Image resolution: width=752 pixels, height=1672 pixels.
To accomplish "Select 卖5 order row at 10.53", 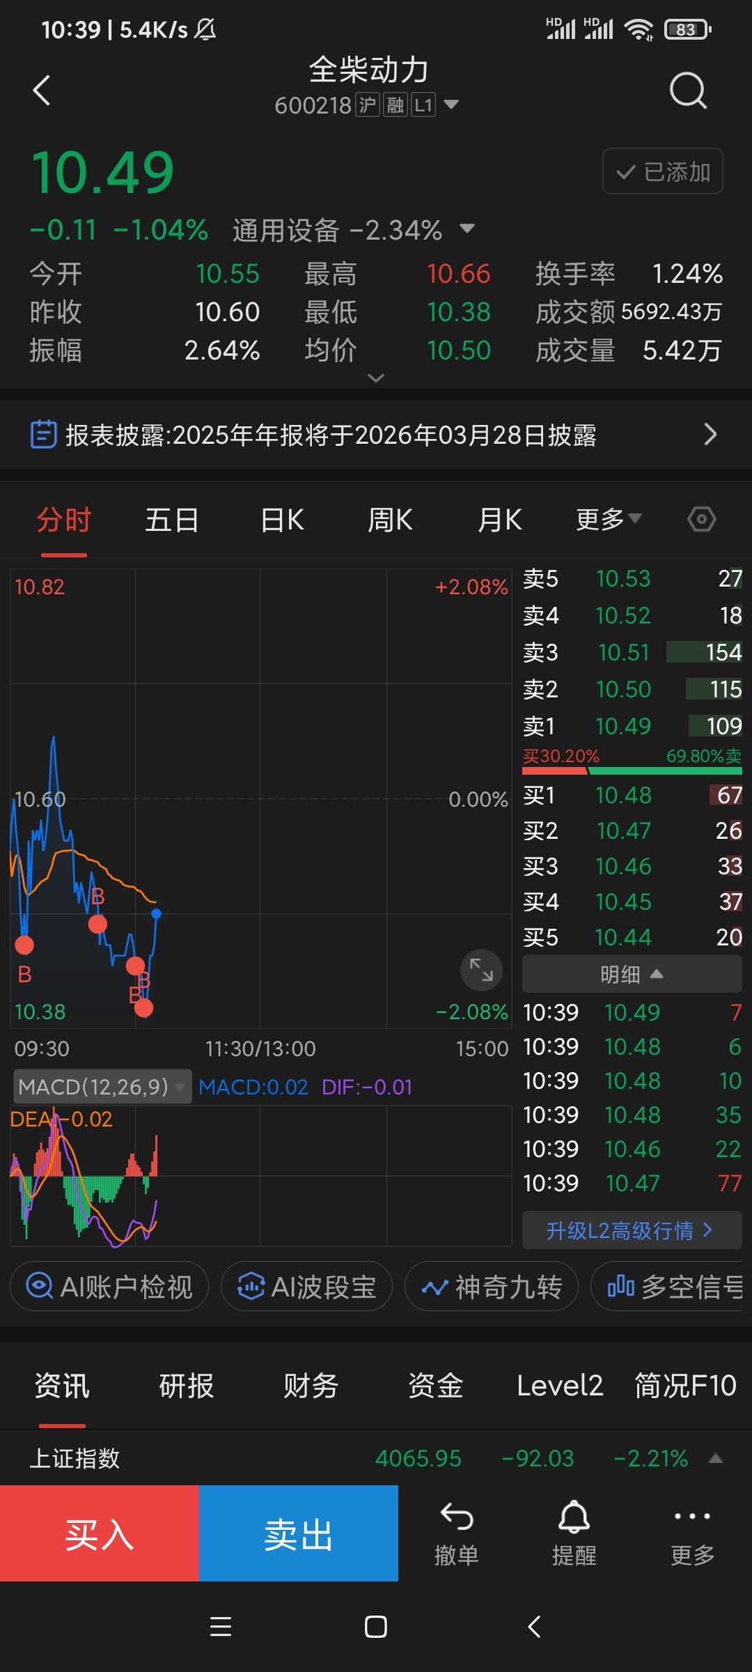I will click(632, 578).
